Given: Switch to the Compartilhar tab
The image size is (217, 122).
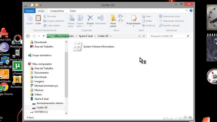Looking at the screenshot, I should 57,11.
